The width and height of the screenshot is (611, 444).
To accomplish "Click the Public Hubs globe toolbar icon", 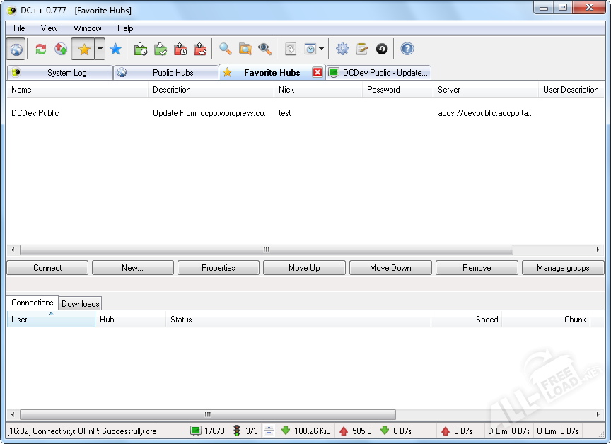I will pos(16,49).
